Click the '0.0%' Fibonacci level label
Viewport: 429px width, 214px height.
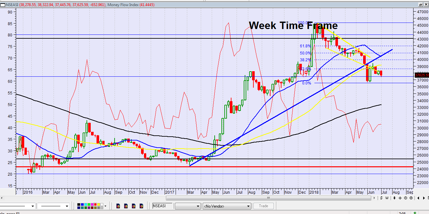[307, 83]
